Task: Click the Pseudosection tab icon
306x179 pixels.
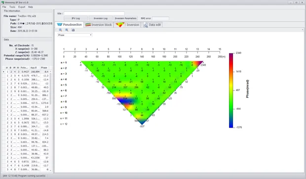Action: click(x=60, y=25)
